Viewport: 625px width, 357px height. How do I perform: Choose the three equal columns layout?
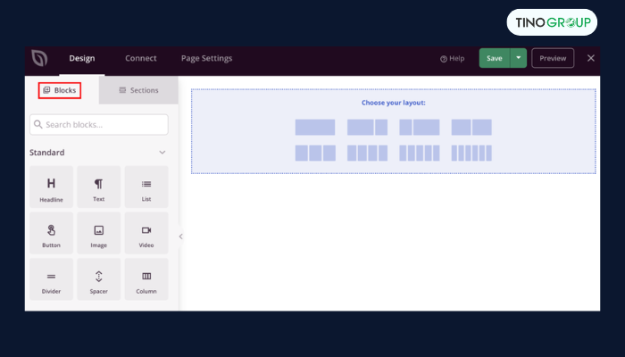click(x=315, y=153)
